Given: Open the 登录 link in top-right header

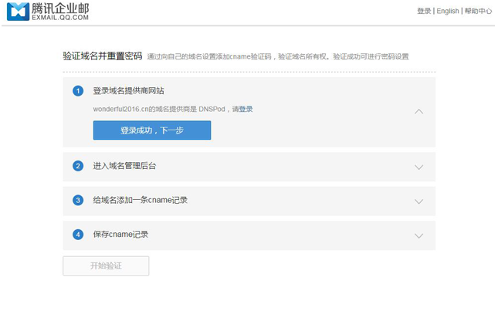Looking at the screenshot, I should coord(424,12).
